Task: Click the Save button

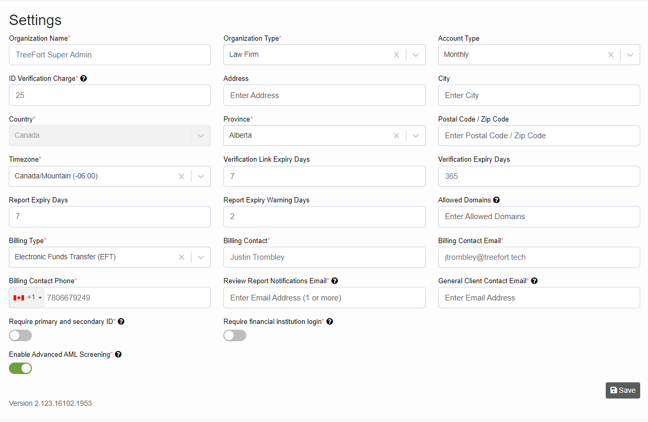Action: point(622,390)
